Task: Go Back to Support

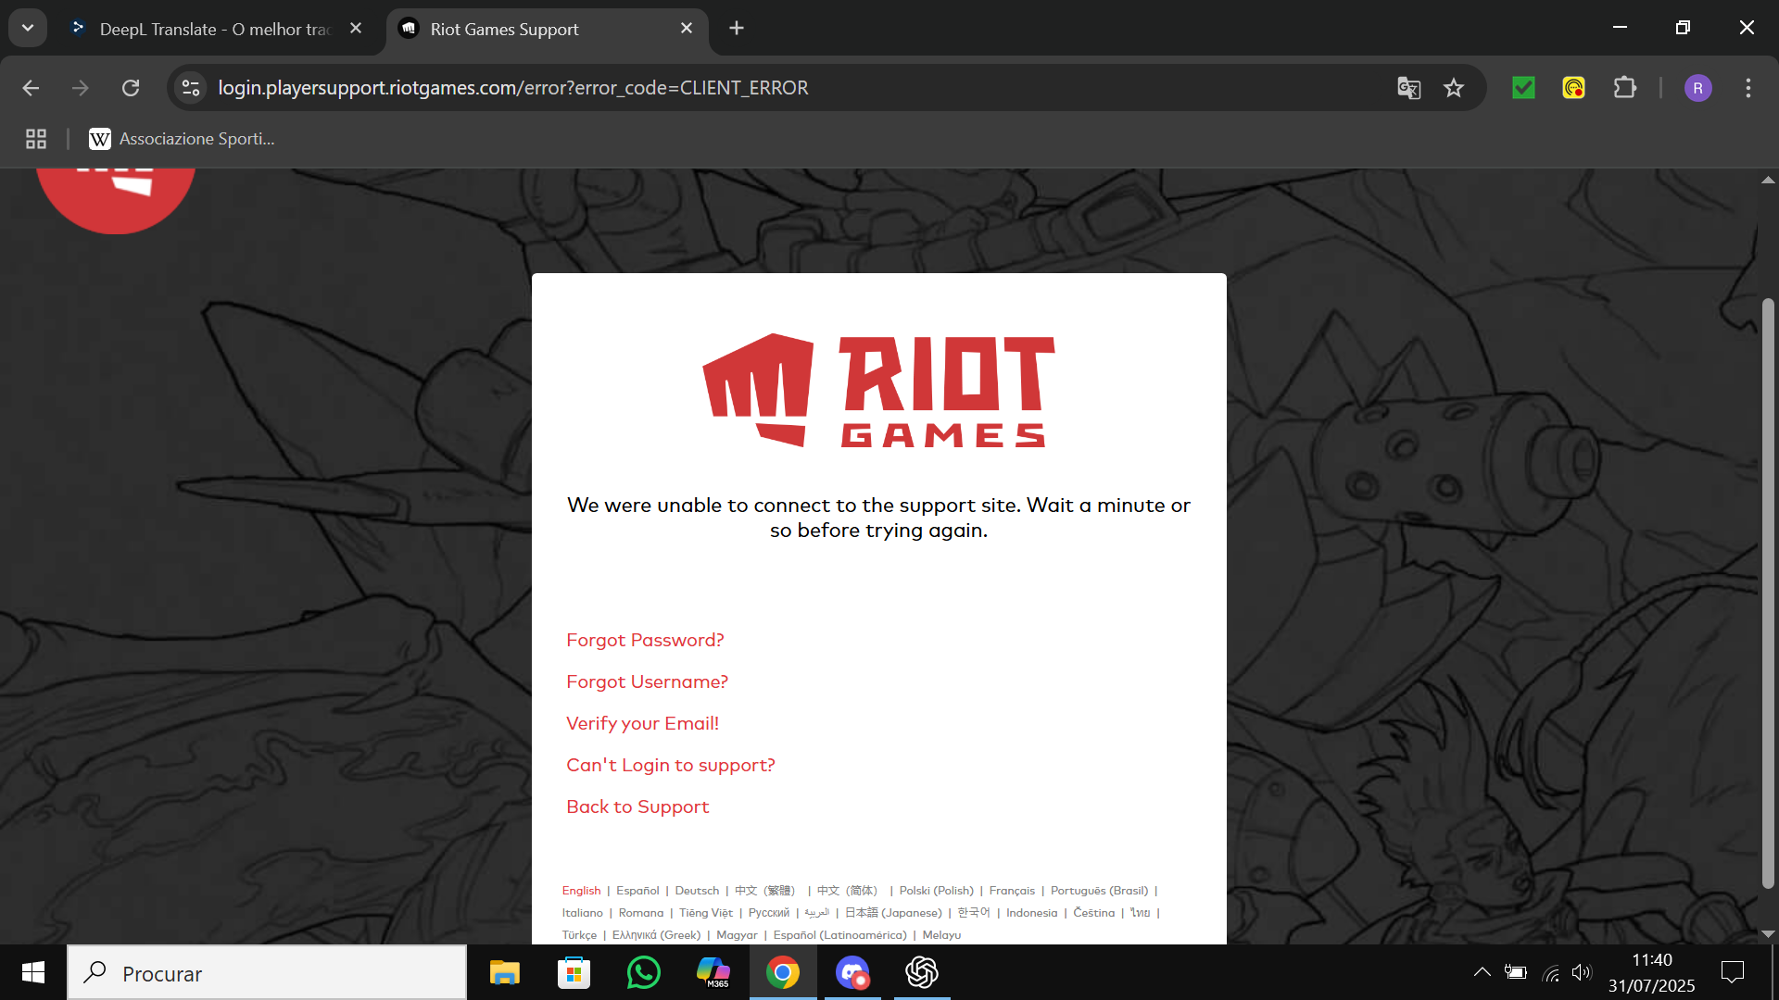Action: tap(637, 806)
